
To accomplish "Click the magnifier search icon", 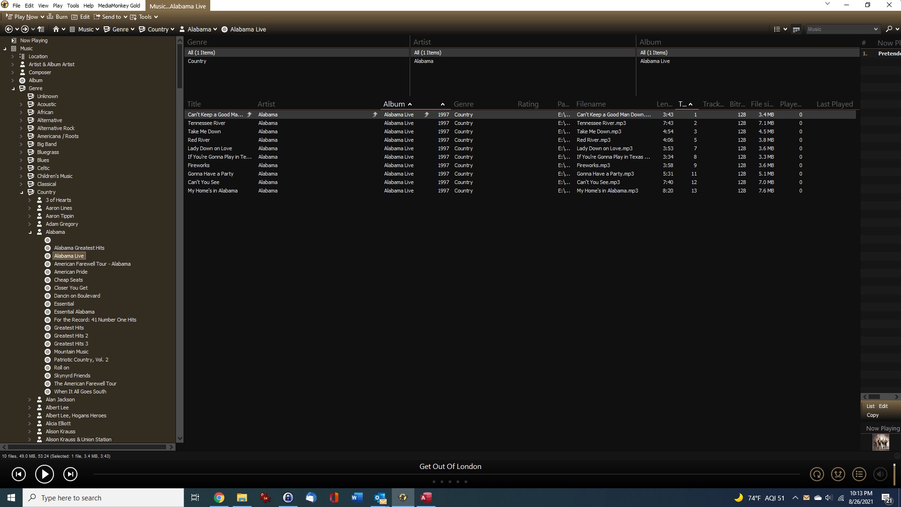I will click(889, 29).
